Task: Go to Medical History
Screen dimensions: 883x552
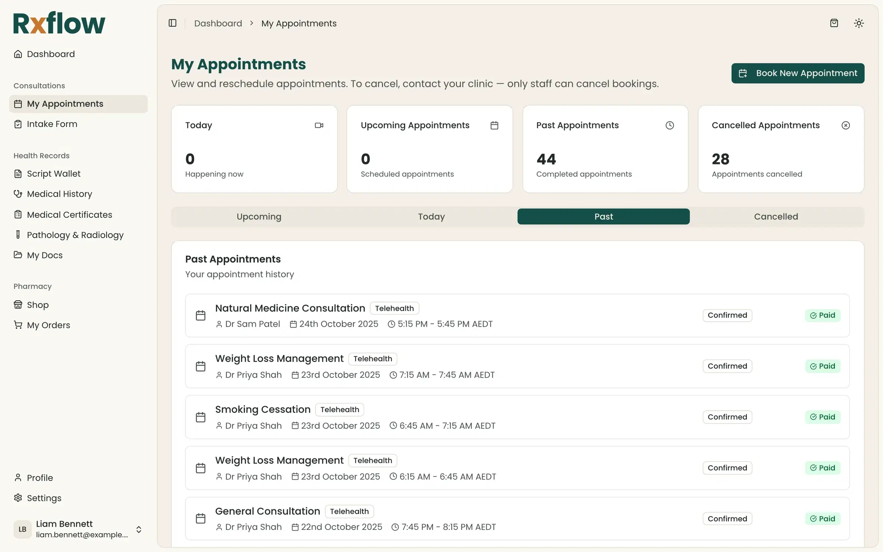Action: (78, 194)
